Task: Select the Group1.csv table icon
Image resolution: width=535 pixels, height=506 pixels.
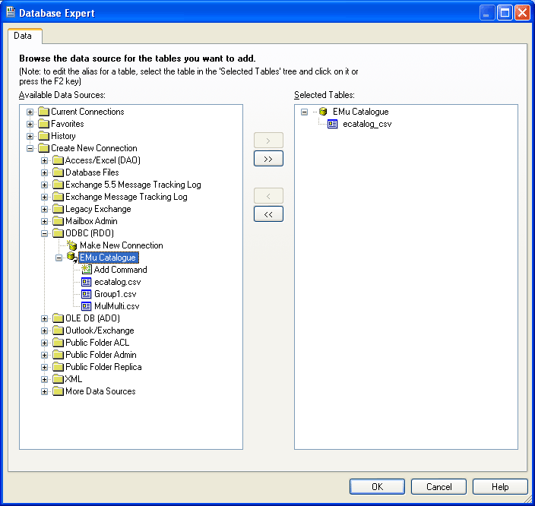Action: coord(86,294)
